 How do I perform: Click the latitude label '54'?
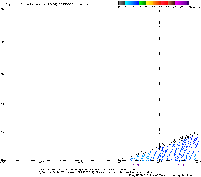[x=2, y=104]
